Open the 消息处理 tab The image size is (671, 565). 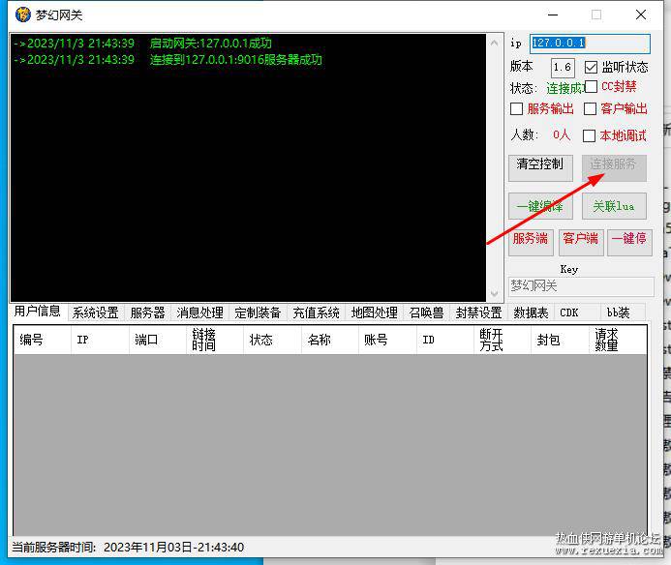pos(199,313)
